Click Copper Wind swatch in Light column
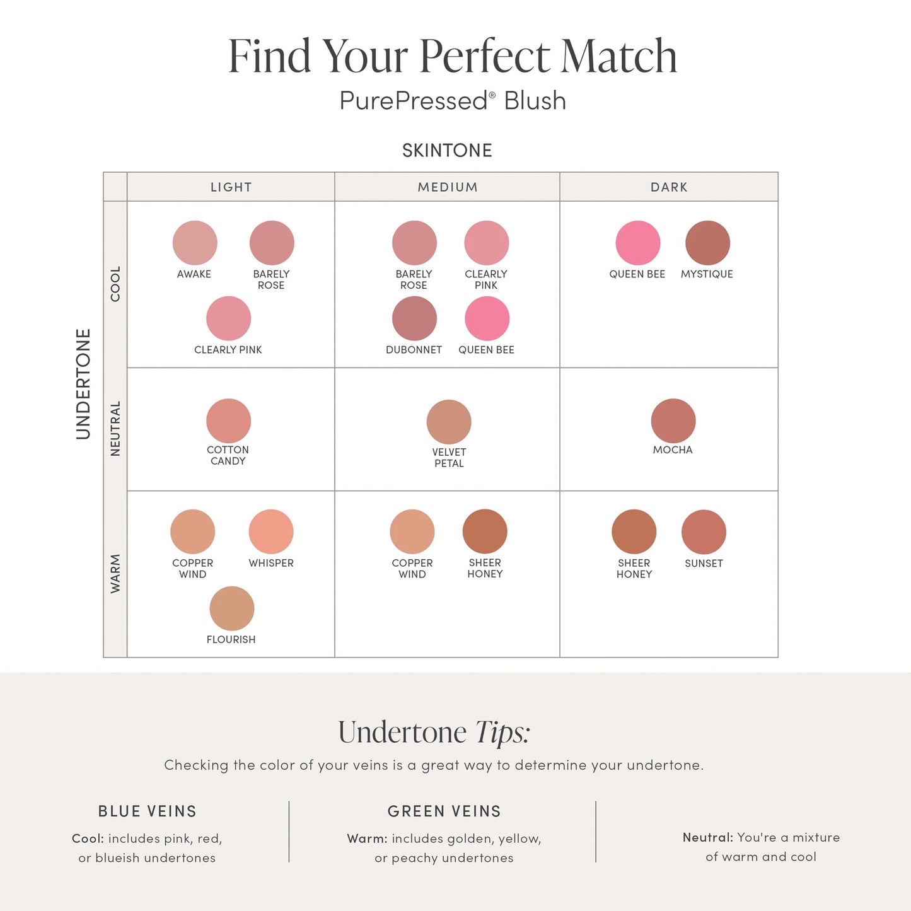 [x=192, y=531]
